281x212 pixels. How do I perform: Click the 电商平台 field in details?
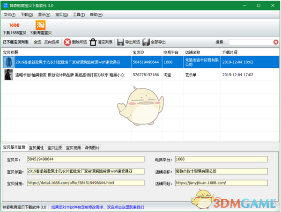tap(222, 159)
